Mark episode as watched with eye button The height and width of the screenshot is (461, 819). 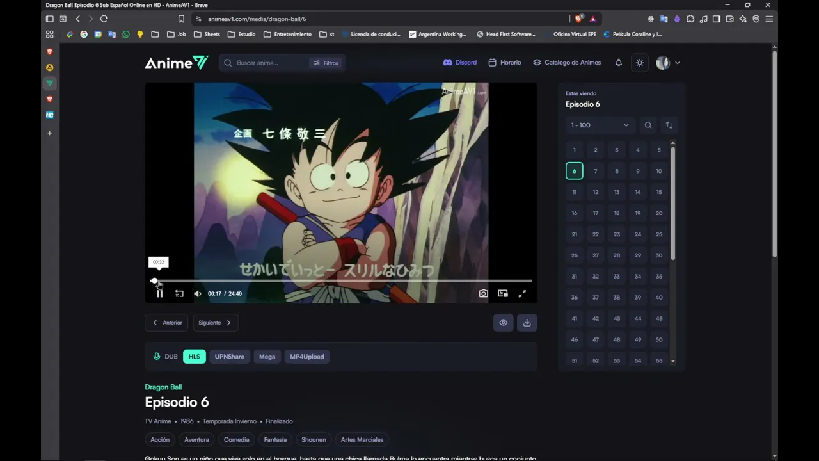[503, 323]
